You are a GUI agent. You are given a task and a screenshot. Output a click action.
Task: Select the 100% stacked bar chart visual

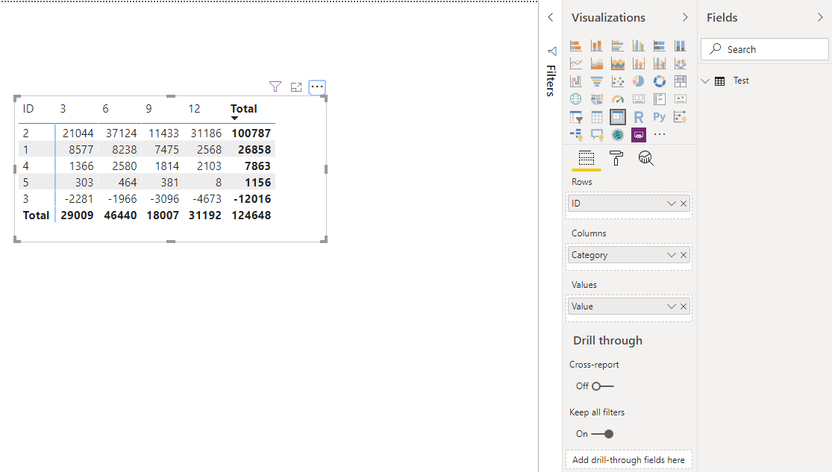(x=659, y=45)
